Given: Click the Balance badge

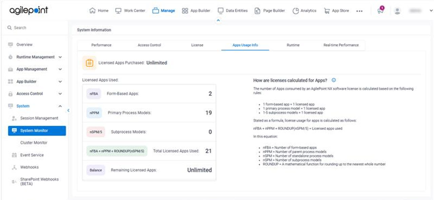Looking at the screenshot, I should click(96, 170).
